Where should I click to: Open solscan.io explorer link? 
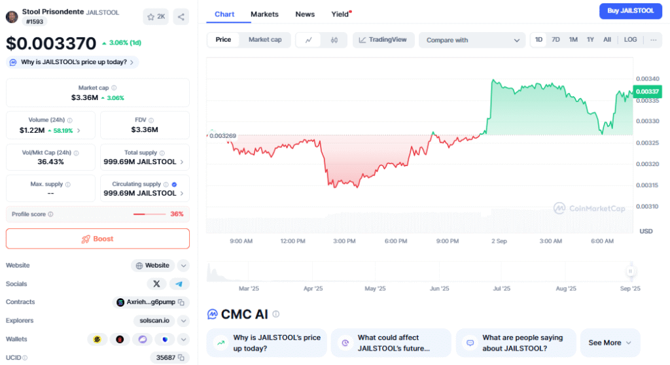click(x=154, y=321)
